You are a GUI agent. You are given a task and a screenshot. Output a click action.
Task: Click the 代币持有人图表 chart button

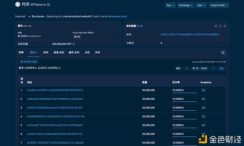click(x=29, y=62)
